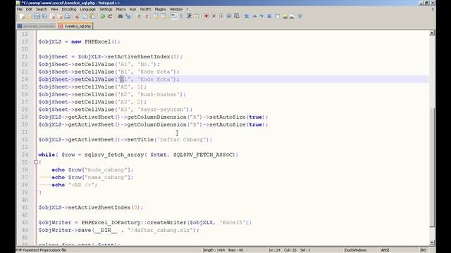Click line number 34 in margin

pos(25,155)
